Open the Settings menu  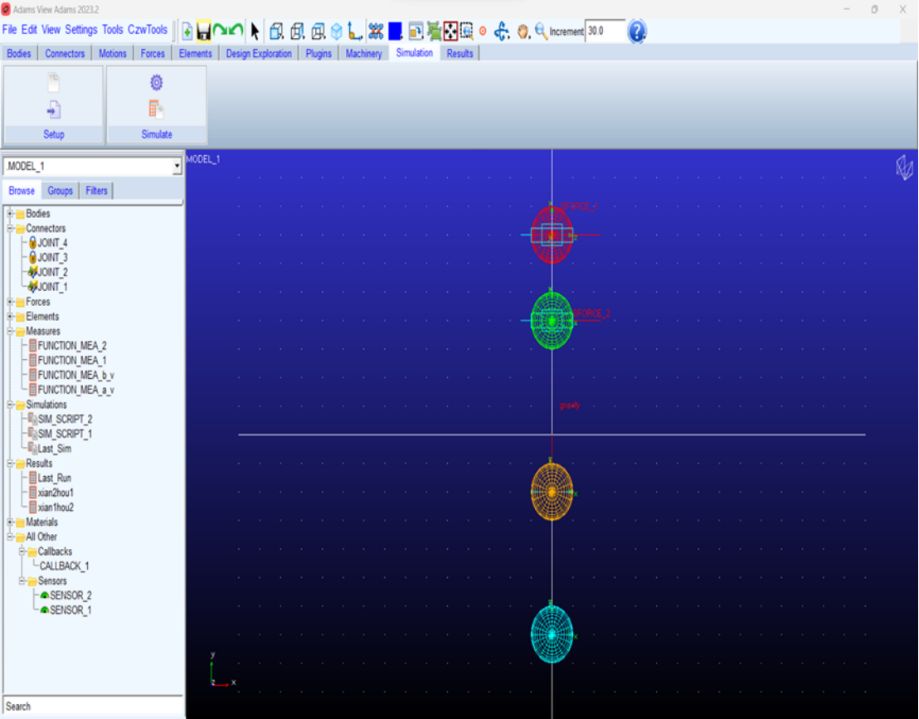(80, 29)
